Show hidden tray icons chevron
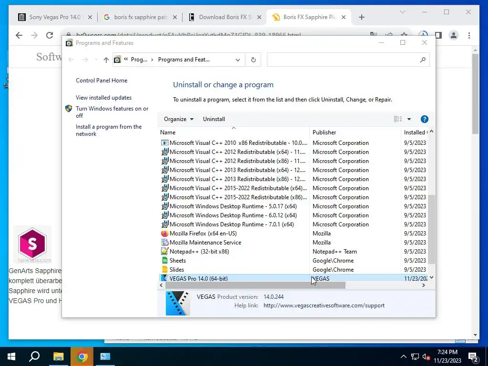 [x=403, y=357]
